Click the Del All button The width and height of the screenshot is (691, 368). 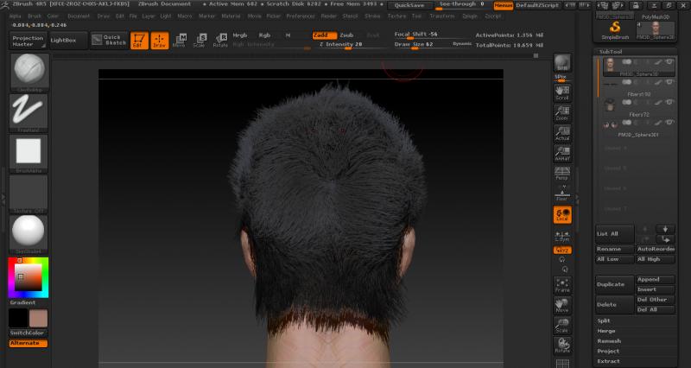[656, 310]
